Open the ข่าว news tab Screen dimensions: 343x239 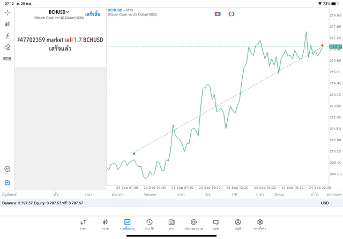(171, 225)
